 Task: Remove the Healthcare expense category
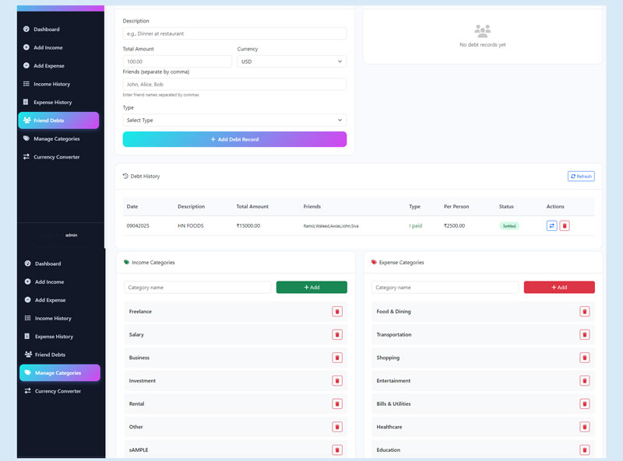click(584, 427)
